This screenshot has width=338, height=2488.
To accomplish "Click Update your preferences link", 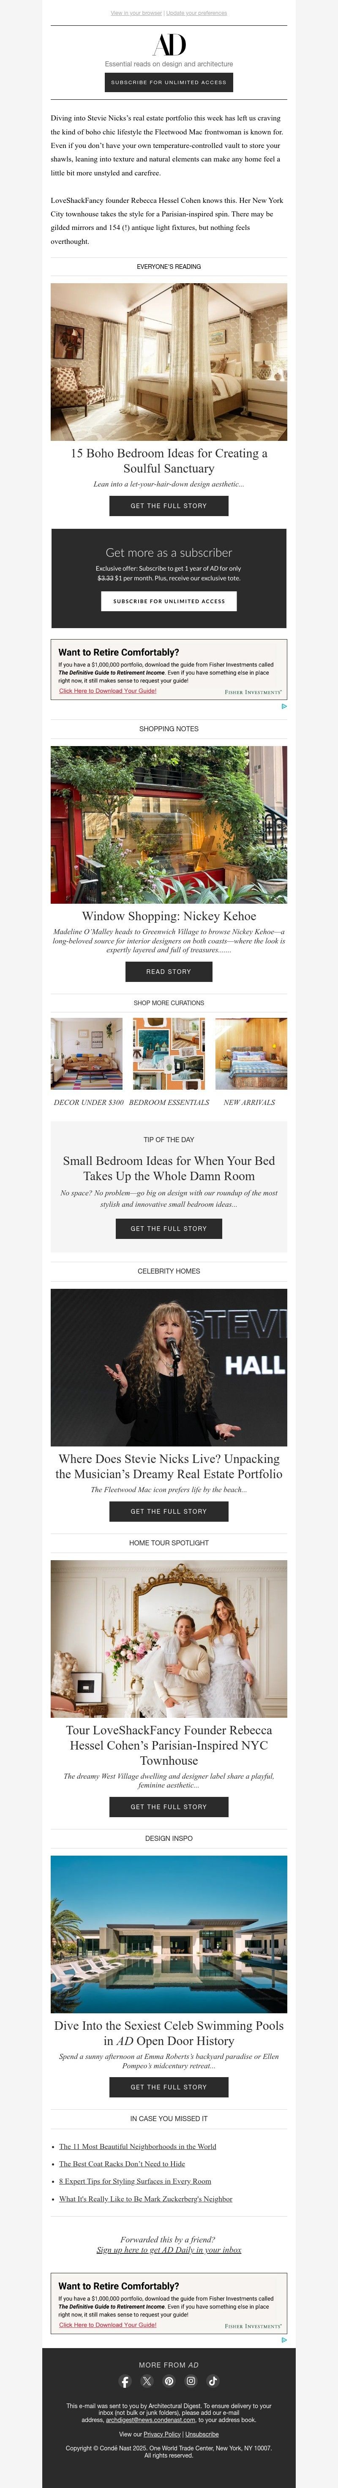I will click(x=197, y=14).
